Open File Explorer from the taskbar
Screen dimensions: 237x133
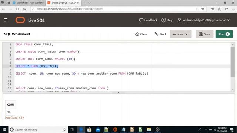(x=149, y=130)
